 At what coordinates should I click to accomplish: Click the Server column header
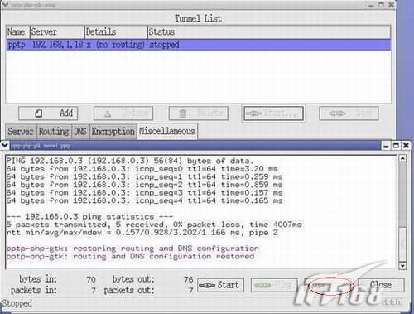(x=57, y=31)
